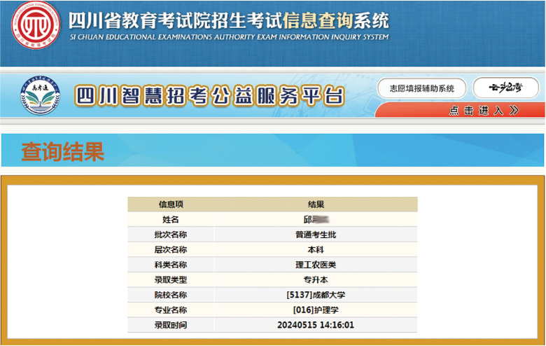Click the 专升本 admission type value
This screenshot has width=546, height=346.
(x=316, y=280)
